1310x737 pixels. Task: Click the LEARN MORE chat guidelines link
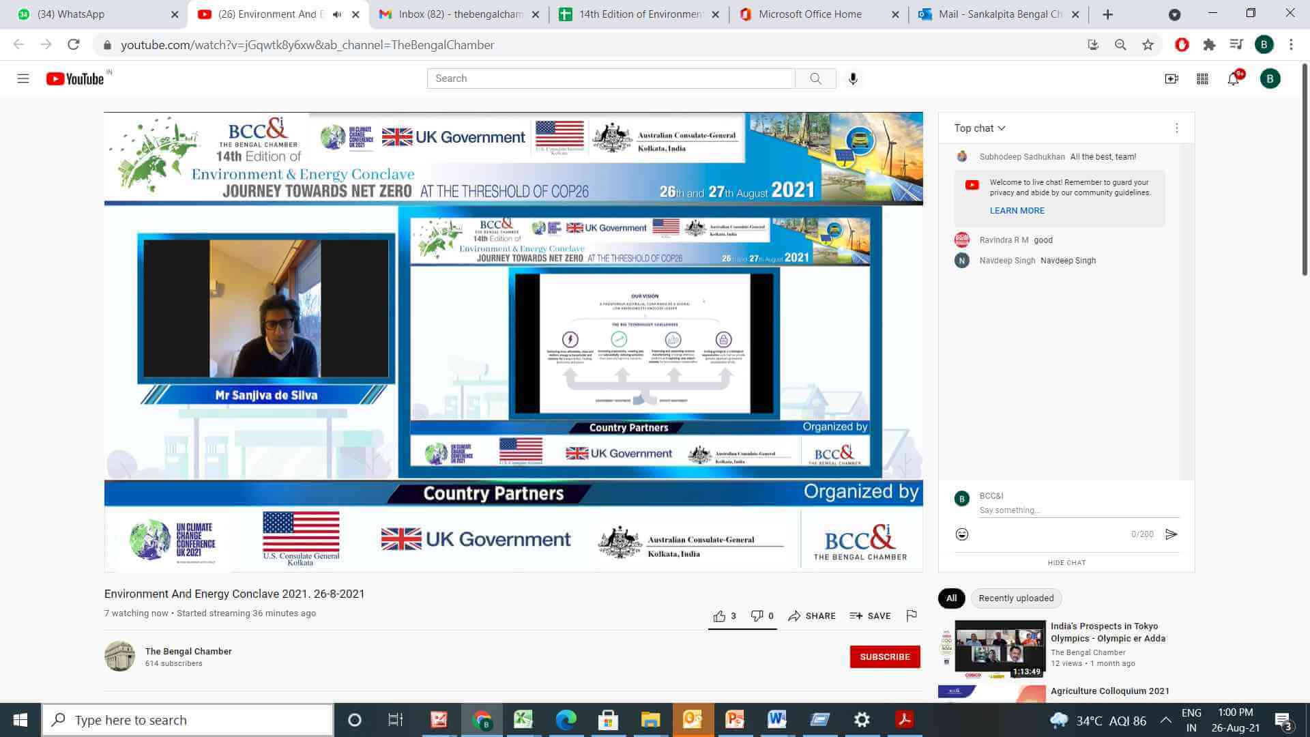point(1017,211)
